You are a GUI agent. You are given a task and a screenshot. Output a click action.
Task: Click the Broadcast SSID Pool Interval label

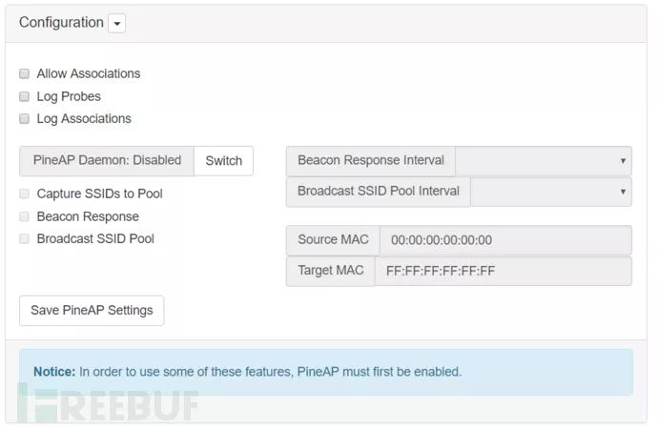coord(378,192)
